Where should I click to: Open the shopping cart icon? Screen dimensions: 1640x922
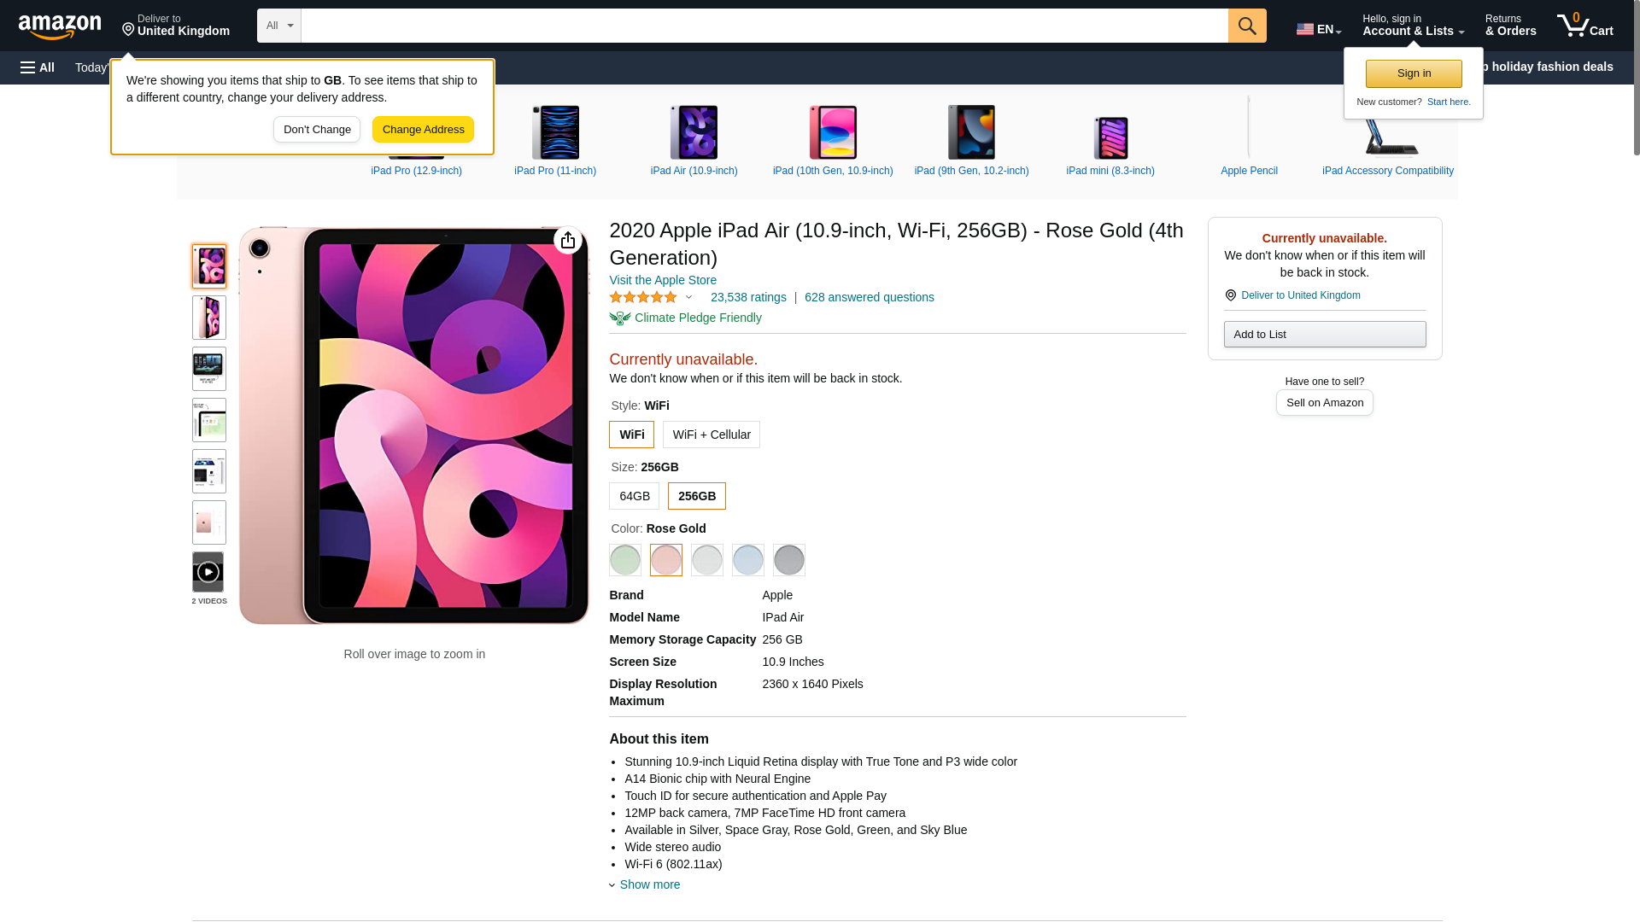pos(1584,26)
